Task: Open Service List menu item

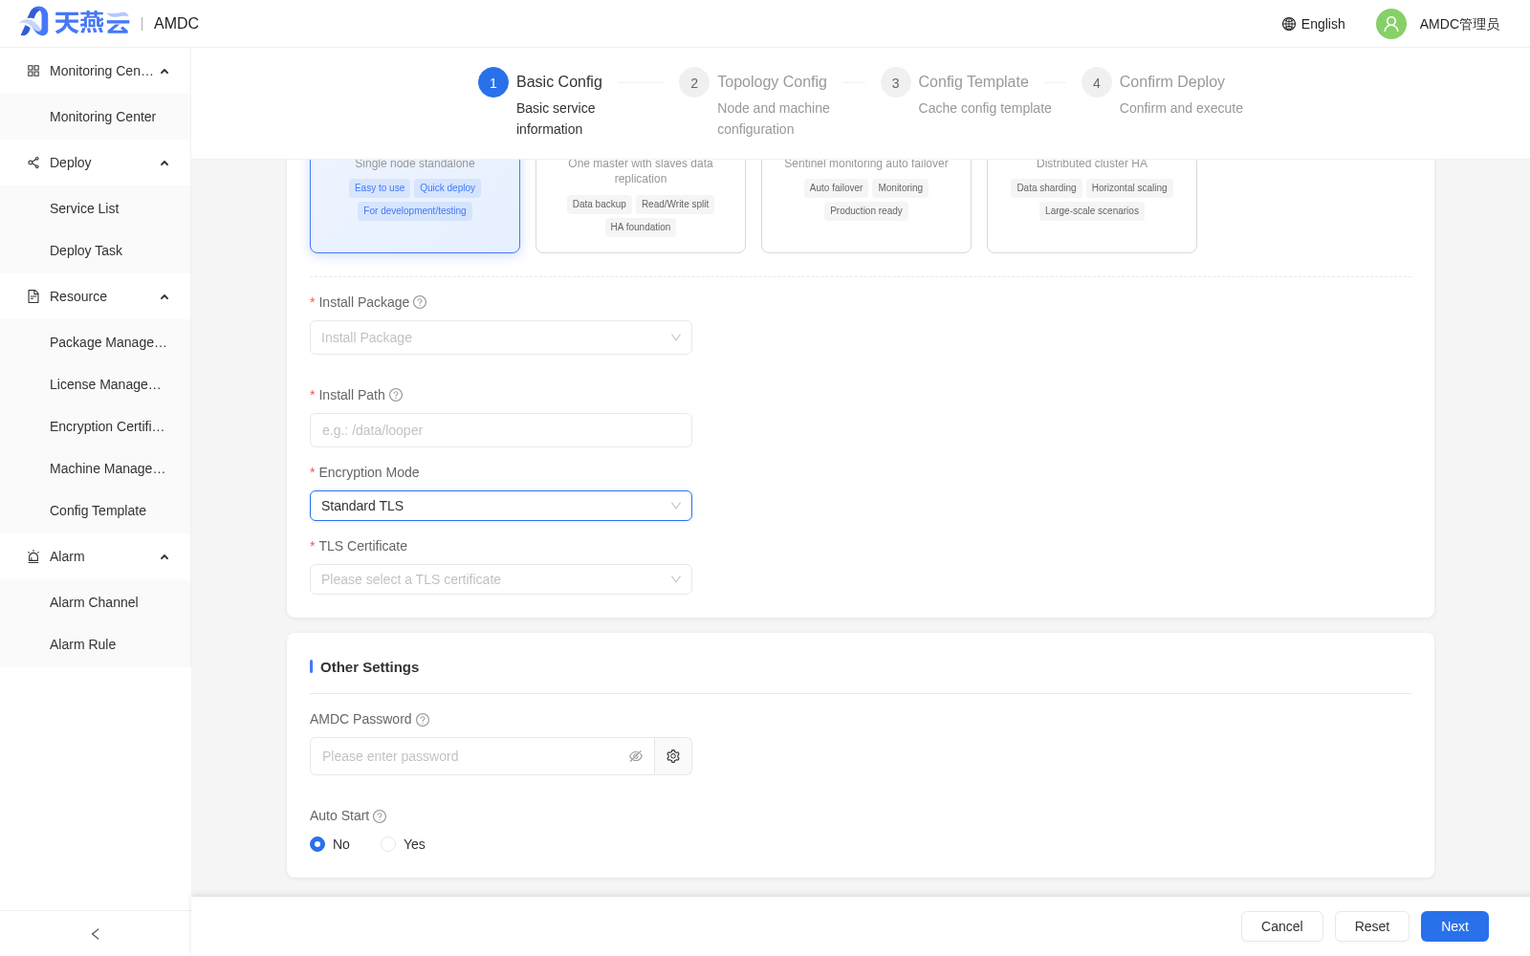Action: click(x=96, y=208)
